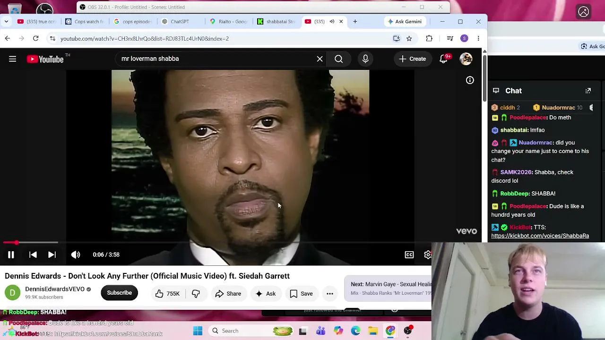Switch to the Cops watch tab

click(x=85, y=22)
